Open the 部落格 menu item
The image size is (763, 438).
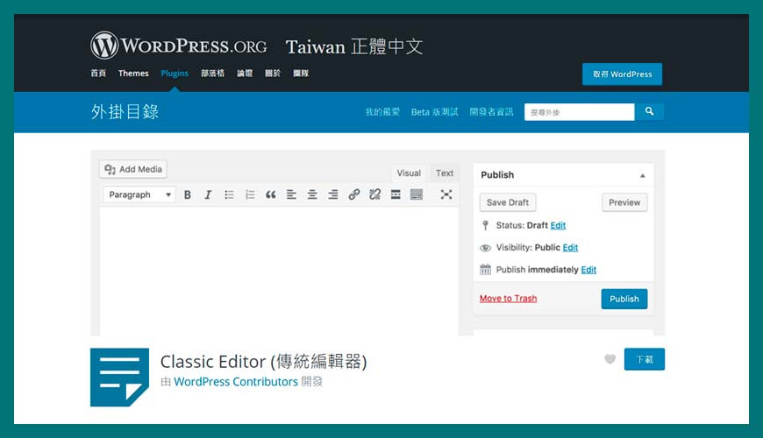[x=212, y=74]
